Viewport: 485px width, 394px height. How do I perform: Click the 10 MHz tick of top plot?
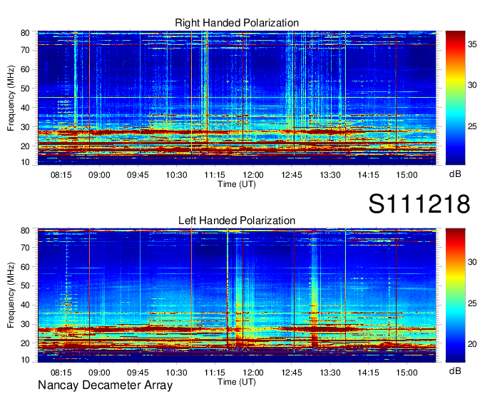(x=25, y=162)
